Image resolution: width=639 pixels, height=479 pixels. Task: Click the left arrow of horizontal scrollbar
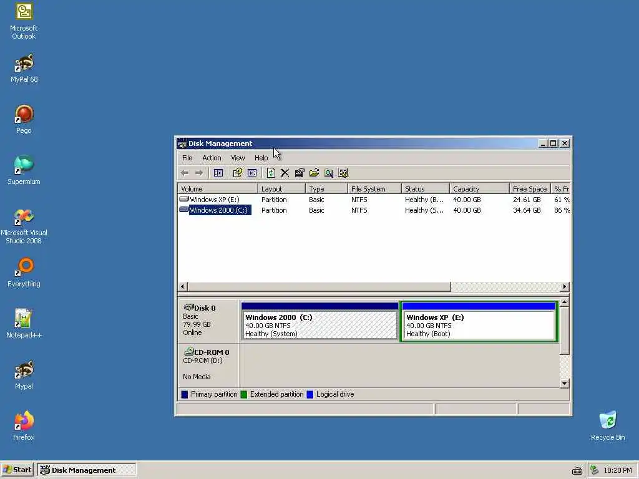tap(182, 287)
